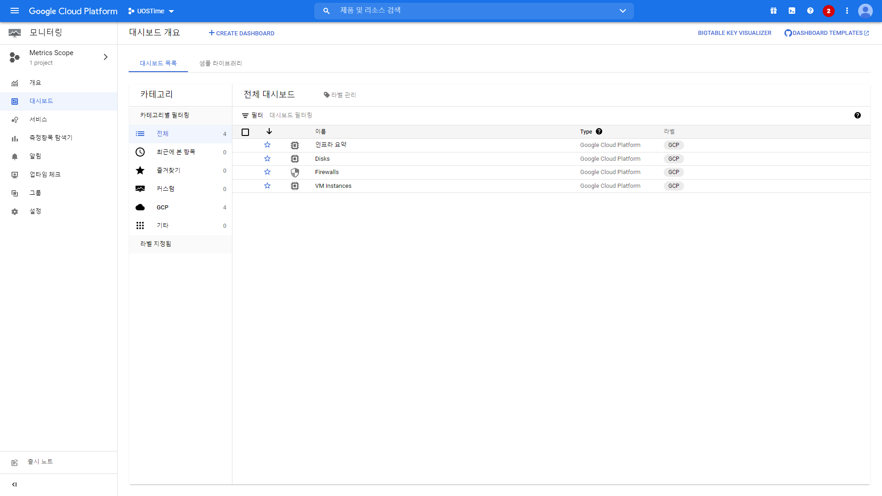This screenshot has width=882, height=496.
Task: Expand the Metrics Scope chevron
Action: [x=106, y=57]
